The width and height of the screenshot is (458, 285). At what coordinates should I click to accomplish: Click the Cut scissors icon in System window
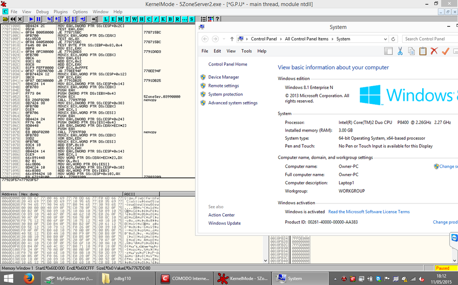tap(400, 51)
